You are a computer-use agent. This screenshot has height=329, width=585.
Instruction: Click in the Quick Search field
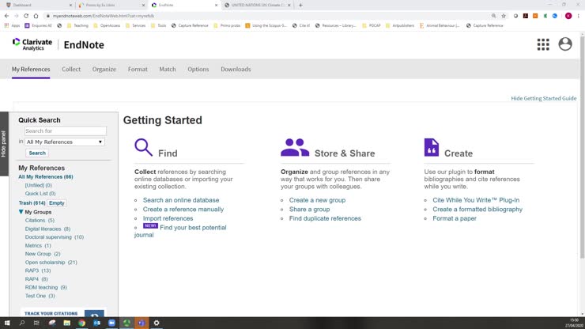[66, 131]
